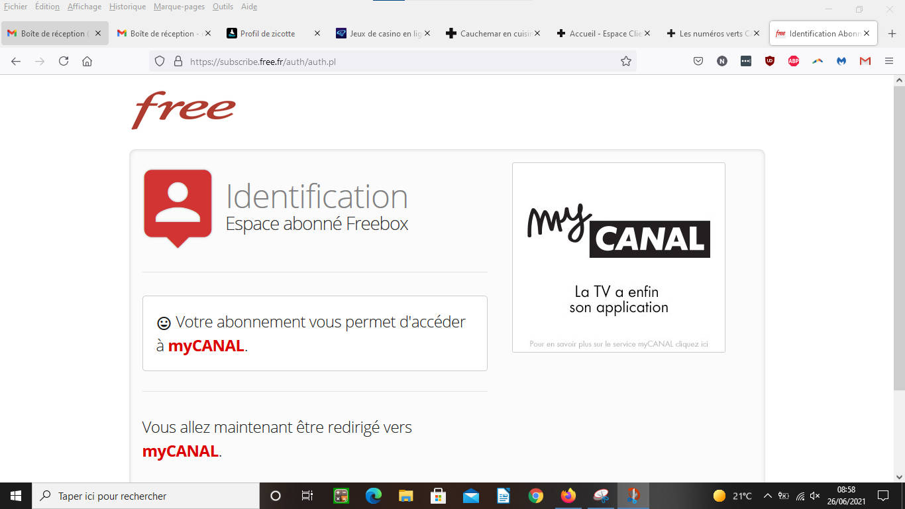The width and height of the screenshot is (905, 509).
Task: Open the Outils menu
Action: 223,7
